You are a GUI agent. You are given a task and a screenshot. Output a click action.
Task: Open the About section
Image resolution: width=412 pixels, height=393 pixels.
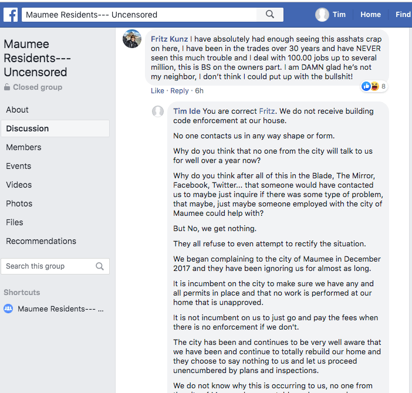coord(18,110)
